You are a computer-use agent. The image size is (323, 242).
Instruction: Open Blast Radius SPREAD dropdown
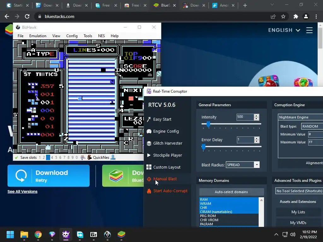click(243, 165)
